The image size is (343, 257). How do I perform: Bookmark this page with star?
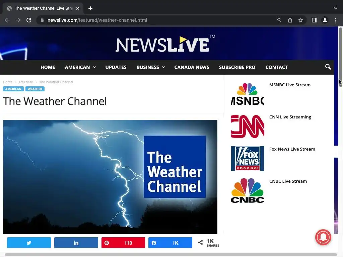(x=301, y=20)
